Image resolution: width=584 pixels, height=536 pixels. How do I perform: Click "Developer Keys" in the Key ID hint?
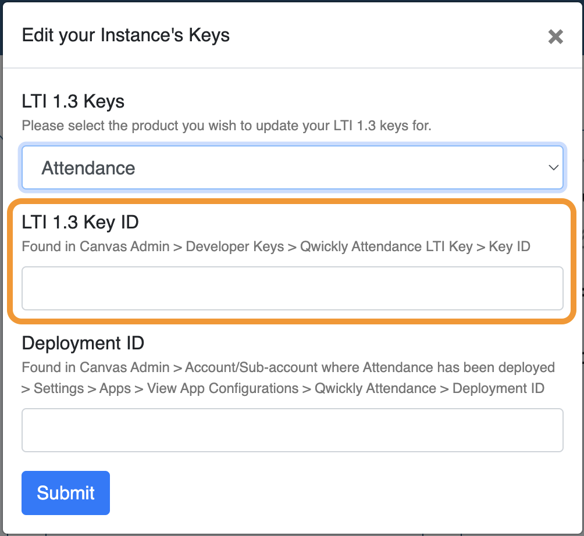[234, 246]
